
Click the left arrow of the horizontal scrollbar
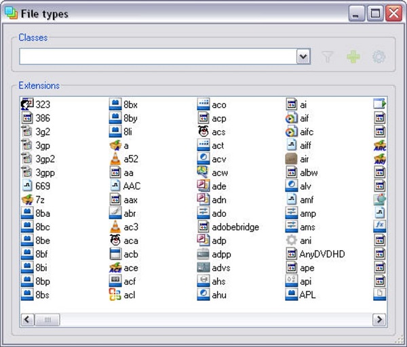[x=27, y=319]
